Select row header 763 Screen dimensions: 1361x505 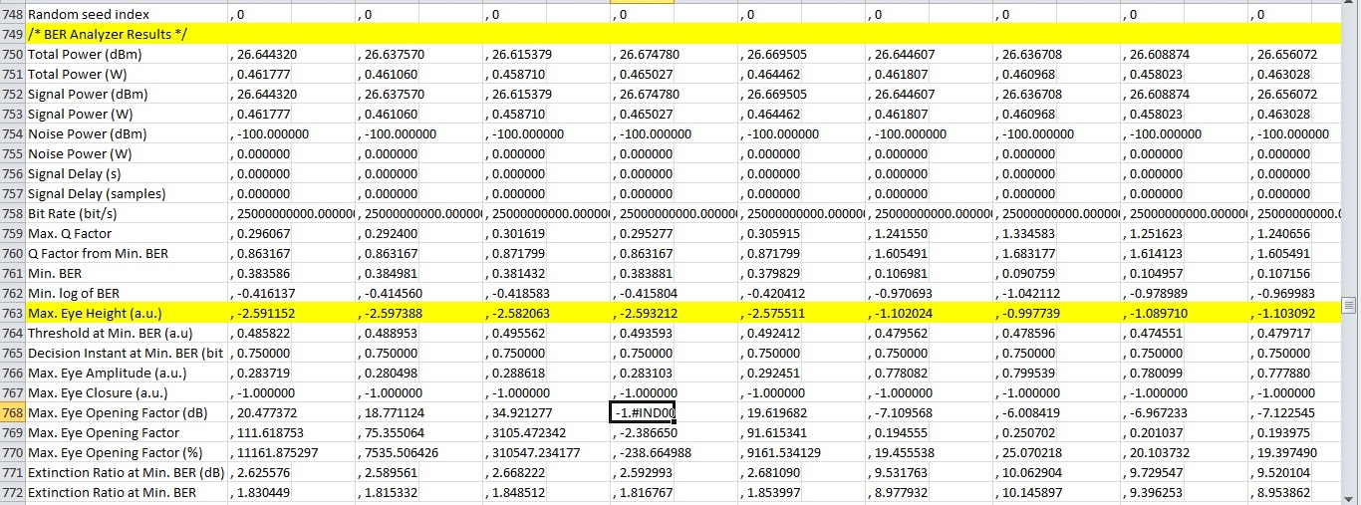(x=13, y=314)
